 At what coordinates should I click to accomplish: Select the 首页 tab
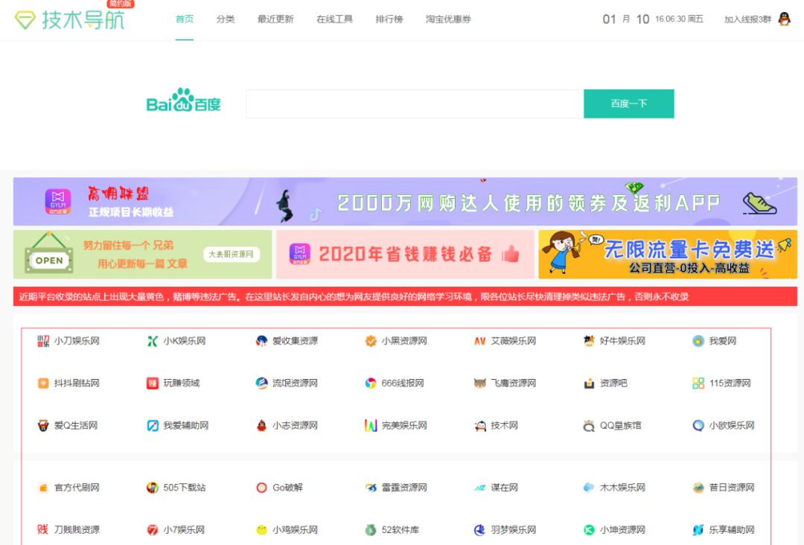pos(183,20)
